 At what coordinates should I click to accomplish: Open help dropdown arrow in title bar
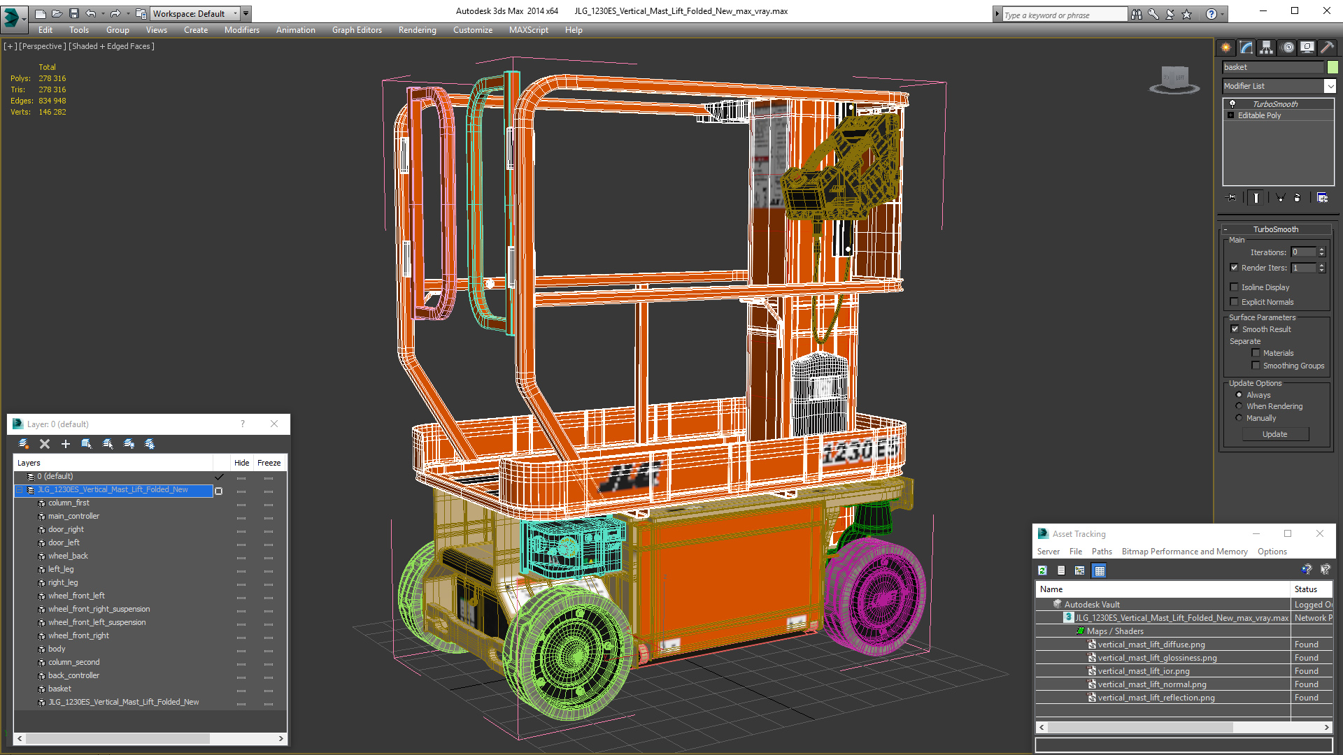1222,14
